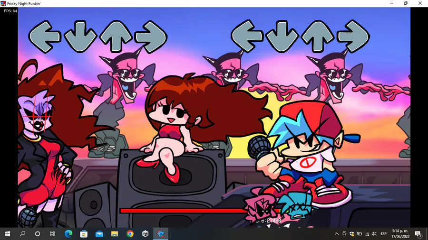This screenshot has width=428, height=240.
Task: Expand hidden system tray icons
Action: (x=337, y=234)
